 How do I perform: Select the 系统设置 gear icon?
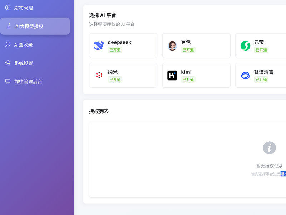pyautogui.click(x=8, y=63)
